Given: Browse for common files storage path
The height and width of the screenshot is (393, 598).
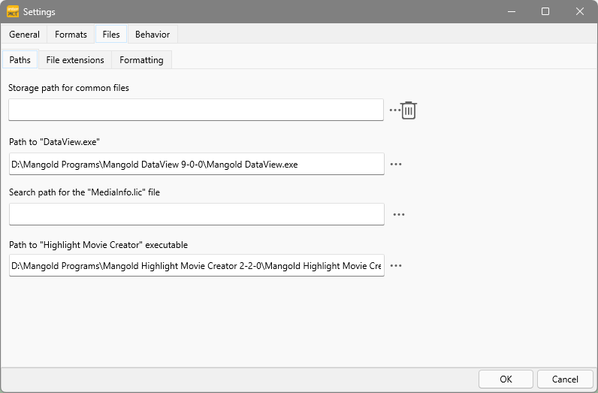Looking at the screenshot, I should (394, 110).
